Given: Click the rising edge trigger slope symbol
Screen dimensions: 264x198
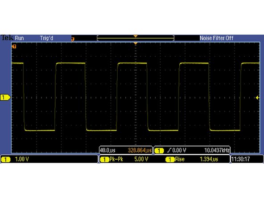Looking at the screenshot, I should (x=169, y=150).
